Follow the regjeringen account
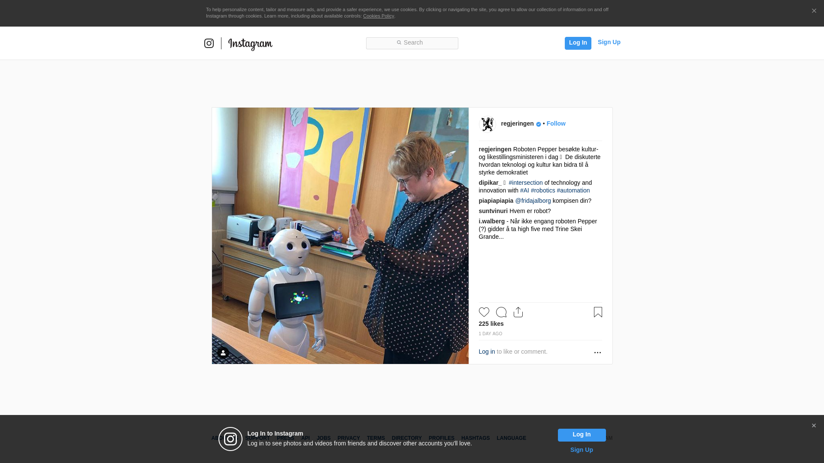 click(x=556, y=123)
